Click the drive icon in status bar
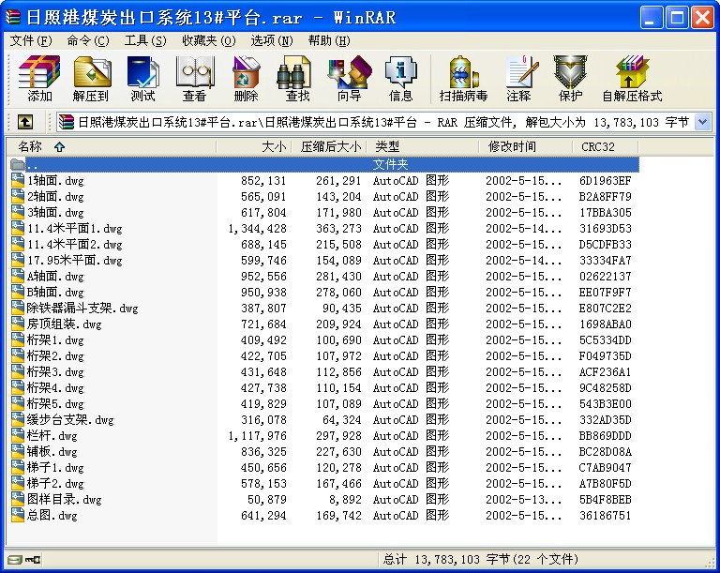The image size is (720, 573). point(15,560)
